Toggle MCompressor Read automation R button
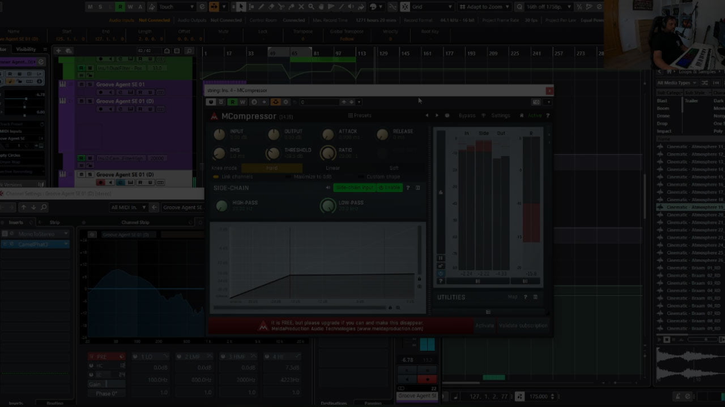Viewport: 725px width, 407px height. 232,102
